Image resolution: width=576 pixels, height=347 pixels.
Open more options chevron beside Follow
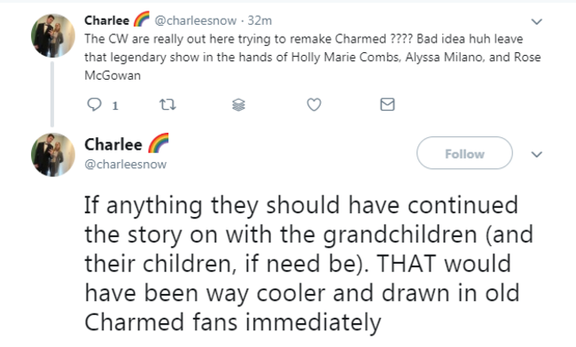(537, 154)
